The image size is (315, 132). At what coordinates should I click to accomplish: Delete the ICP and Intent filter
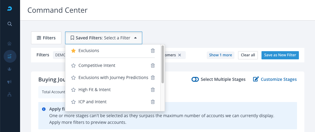[153, 102]
